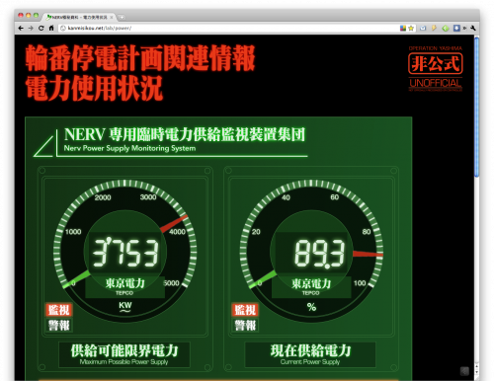This screenshot has height=381, width=494.
Task: Click the 供給可能限界電力 label panel
Action: point(124,354)
